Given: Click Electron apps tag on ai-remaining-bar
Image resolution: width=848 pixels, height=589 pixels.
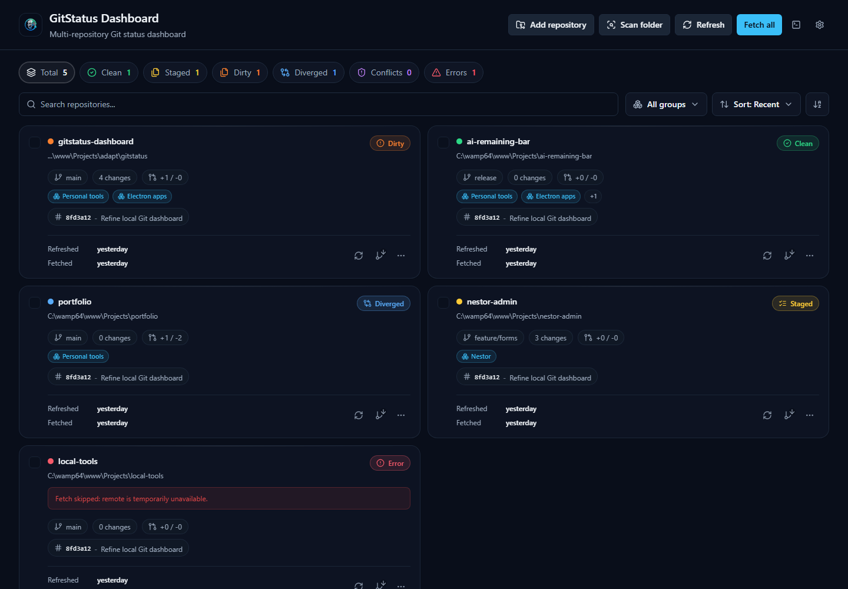Looking at the screenshot, I should 551,196.
